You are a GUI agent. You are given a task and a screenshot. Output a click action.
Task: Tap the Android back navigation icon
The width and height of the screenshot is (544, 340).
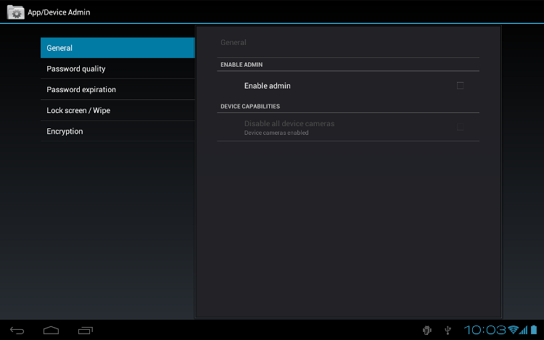(17, 331)
